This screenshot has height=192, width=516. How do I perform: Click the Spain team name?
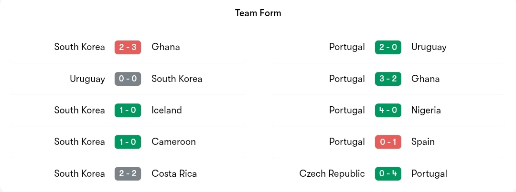pyautogui.click(x=423, y=142)
